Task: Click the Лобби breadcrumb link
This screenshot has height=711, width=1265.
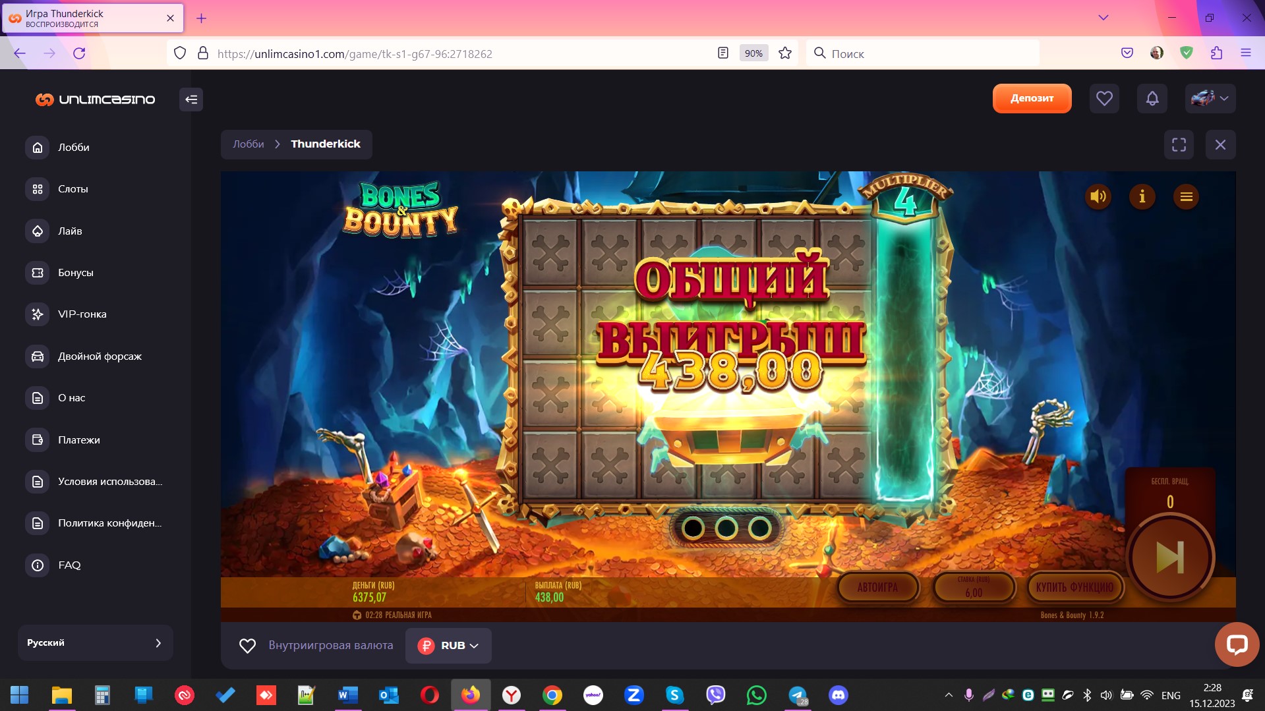Action: [x=248, y=144]
